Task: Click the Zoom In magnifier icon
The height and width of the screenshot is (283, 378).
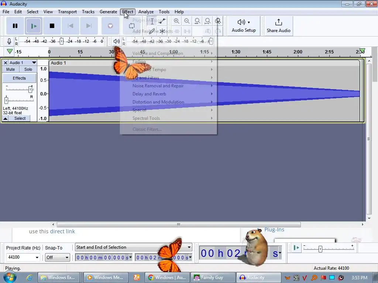Action: click(176, 21)
